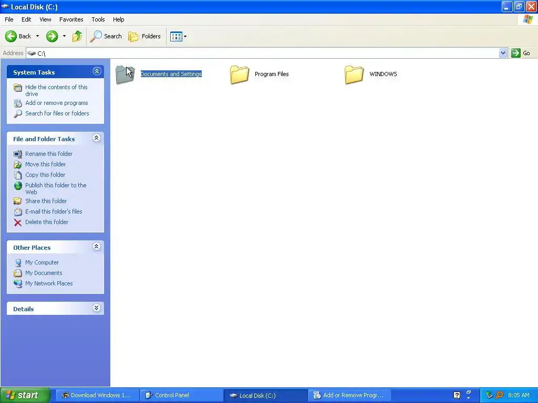Switch to Download Windows taskbar button
The height and width of the screenshot is (403, 538).
tap(97, 395)
